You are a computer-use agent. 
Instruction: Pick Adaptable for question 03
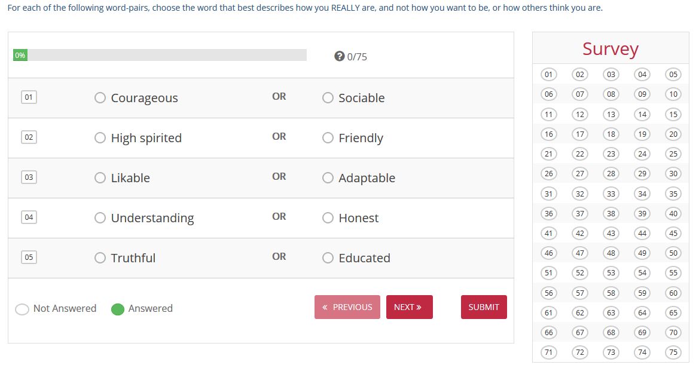328,178
